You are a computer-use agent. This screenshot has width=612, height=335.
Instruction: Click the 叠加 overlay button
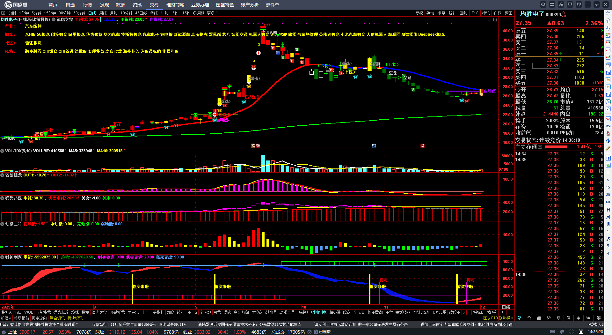[x=430, y=13]
